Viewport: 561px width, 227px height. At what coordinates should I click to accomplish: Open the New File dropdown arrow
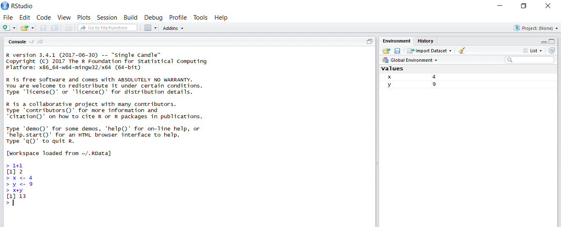(14, 28)
